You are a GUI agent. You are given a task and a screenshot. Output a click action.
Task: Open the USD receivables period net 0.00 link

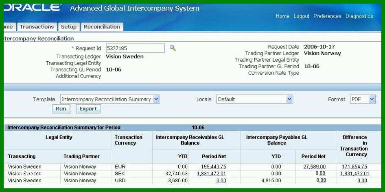click(x=221, y=181)
